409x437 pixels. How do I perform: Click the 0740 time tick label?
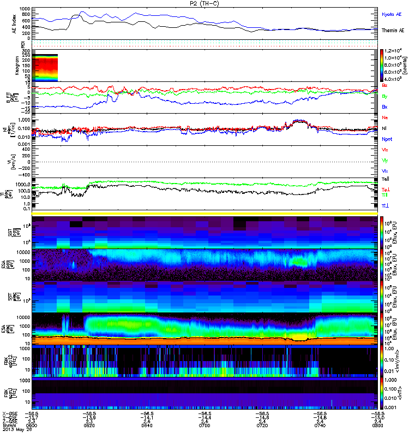click(x=320, y=426)
